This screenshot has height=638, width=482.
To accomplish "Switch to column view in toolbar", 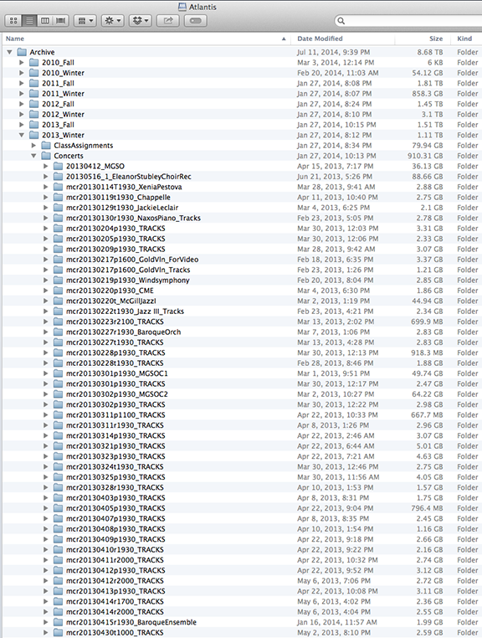I will 45,21.
